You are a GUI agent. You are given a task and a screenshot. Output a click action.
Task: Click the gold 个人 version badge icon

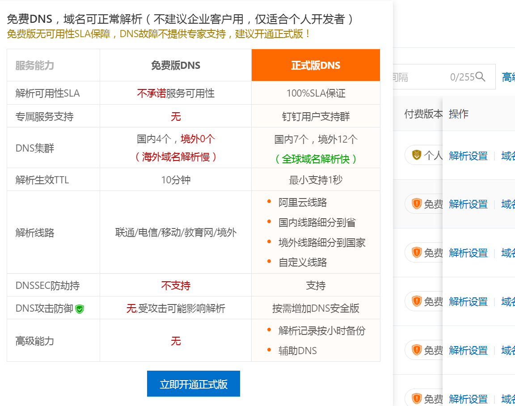417,155
